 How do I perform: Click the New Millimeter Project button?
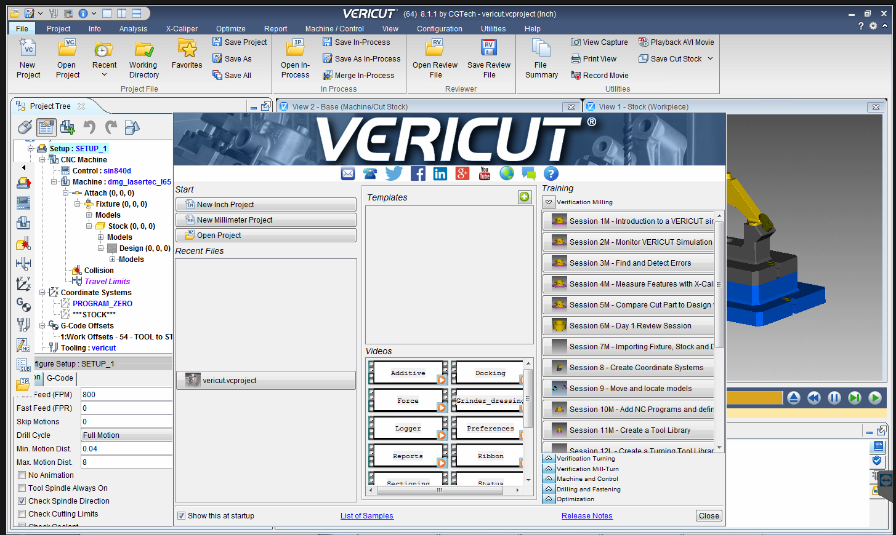(x=266, y=220)
